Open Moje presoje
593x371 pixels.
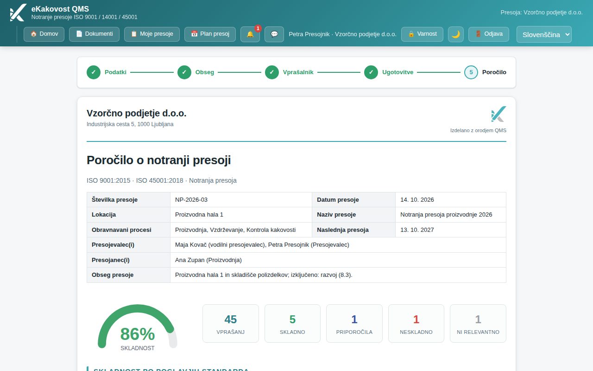pyautogui.click(x=152, y=34)
